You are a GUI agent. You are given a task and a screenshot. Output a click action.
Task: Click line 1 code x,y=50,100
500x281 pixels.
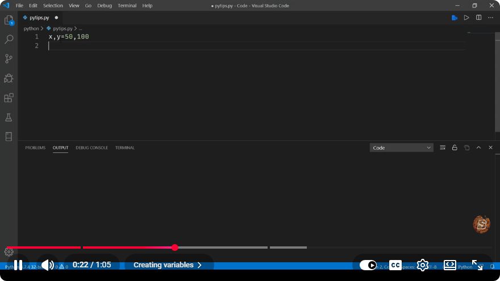[69, 37]
